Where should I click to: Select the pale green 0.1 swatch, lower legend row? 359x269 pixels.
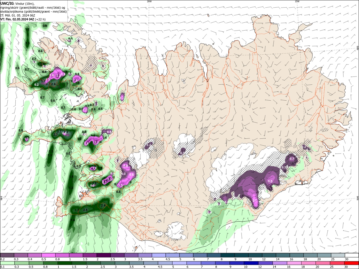pos(8,263)
